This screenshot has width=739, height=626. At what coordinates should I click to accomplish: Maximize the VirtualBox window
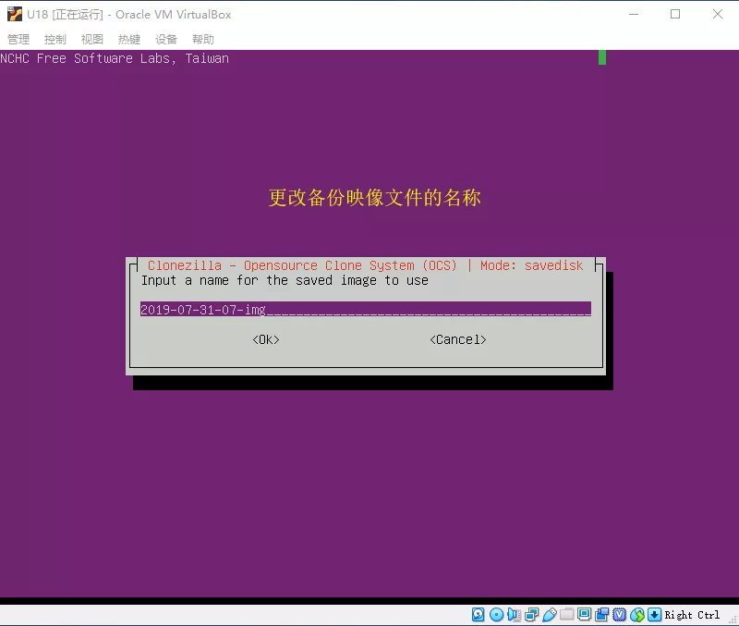click(x=675, y=14)
